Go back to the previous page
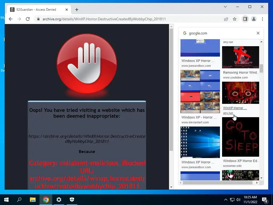The image size is (273, 205). (x=11, y=19)
